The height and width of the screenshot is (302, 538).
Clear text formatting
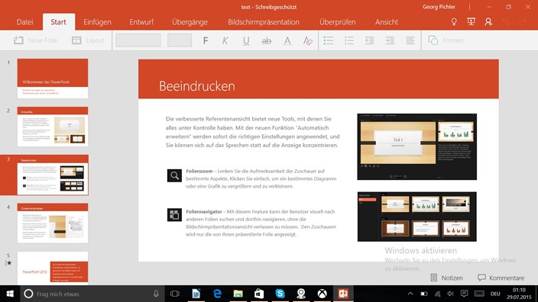(308, 40)
